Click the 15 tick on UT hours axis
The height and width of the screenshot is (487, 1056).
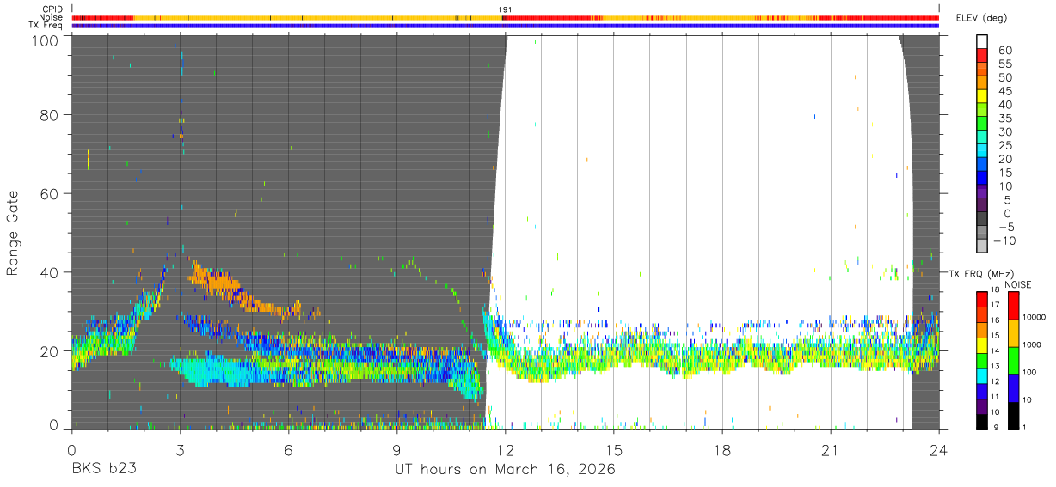click(x=614, y=449)
